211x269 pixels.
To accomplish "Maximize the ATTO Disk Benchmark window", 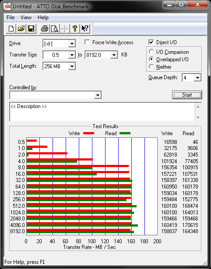I will 181,5.
